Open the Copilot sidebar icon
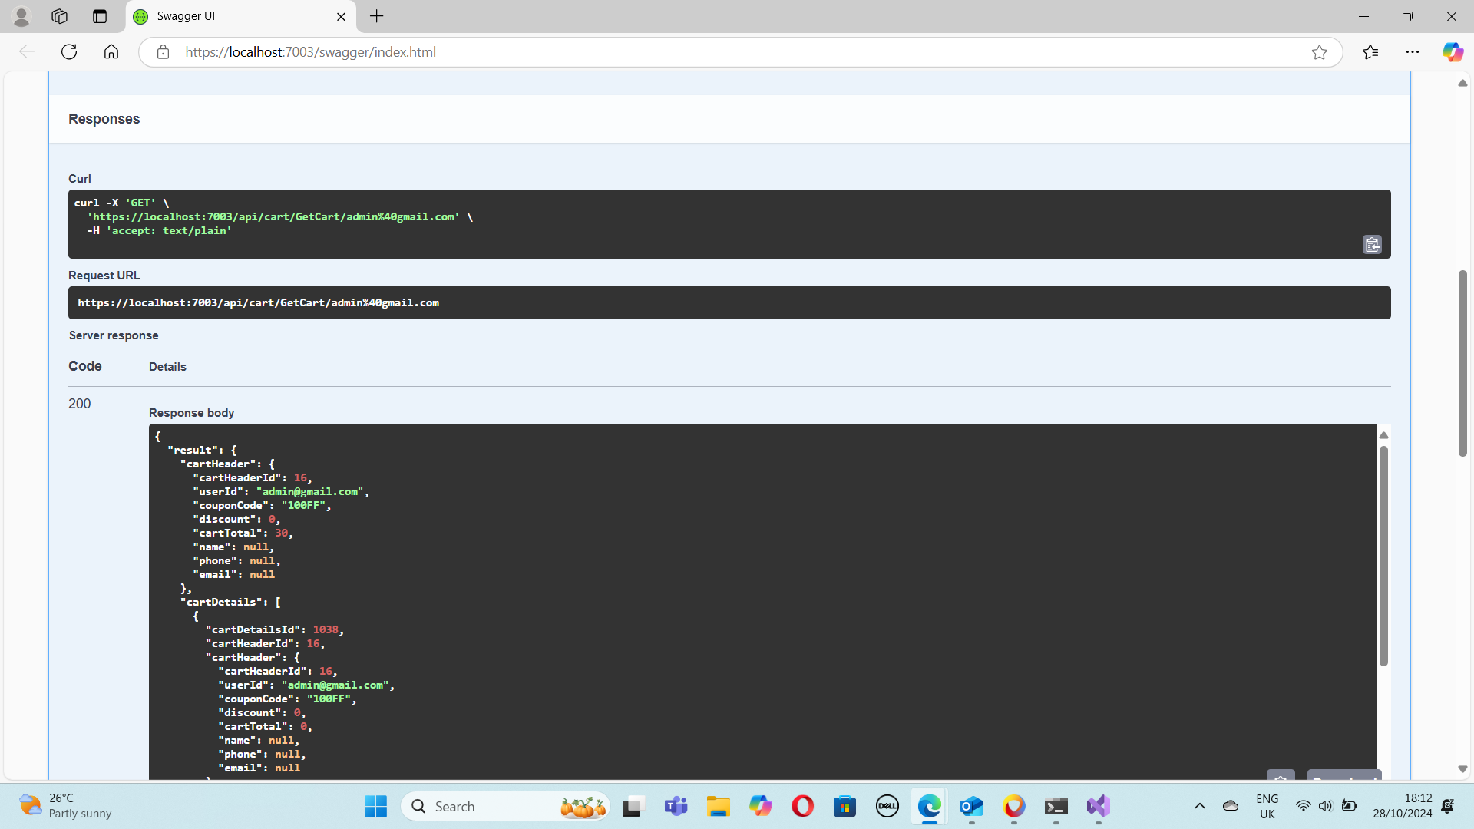Screen dimensions: 1474x829 (1453, 52)
